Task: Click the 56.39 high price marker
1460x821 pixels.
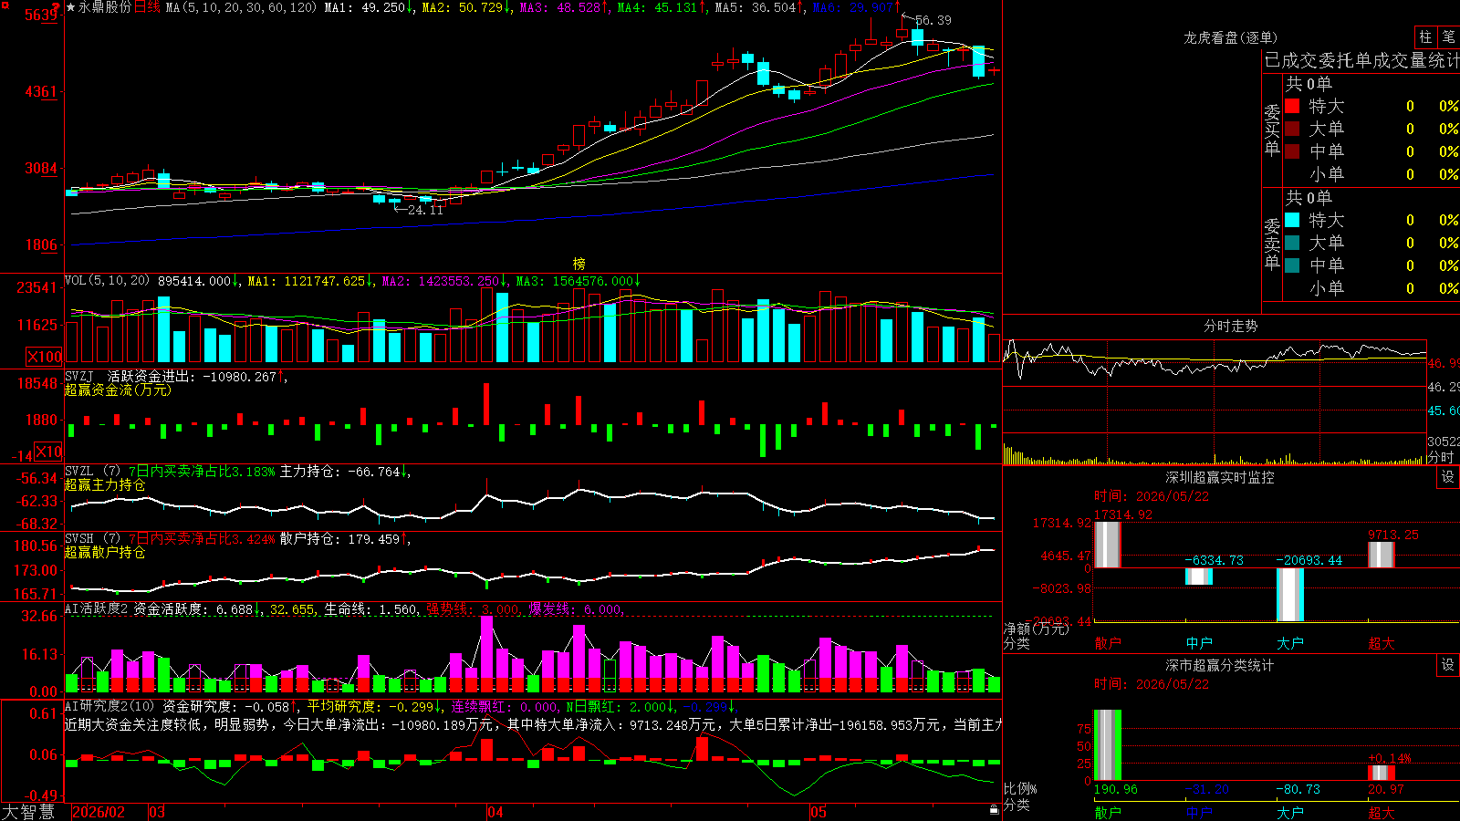Action: coord(933,20)
